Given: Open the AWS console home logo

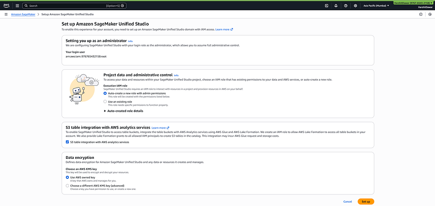Looking at the screenshot, I should point(6,6).
